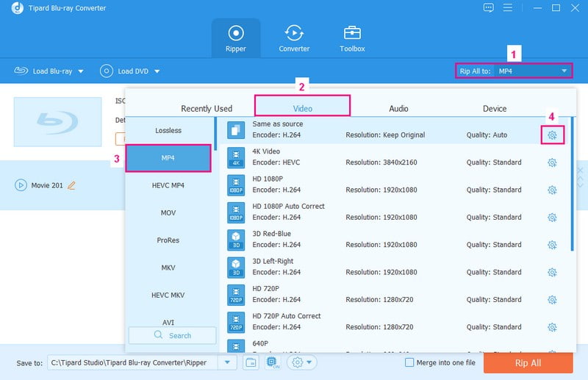Viewport: 588px width, 380px height.
Task: Select the 640P profile icon
Action: (x=236, y=346)
